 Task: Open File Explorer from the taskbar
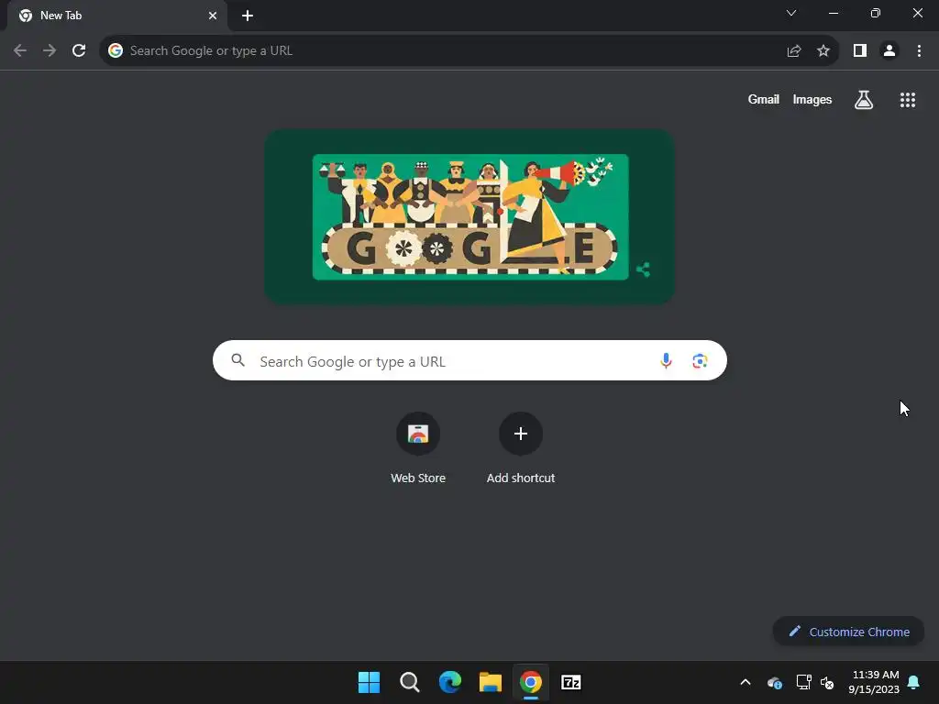click(490, 682)
